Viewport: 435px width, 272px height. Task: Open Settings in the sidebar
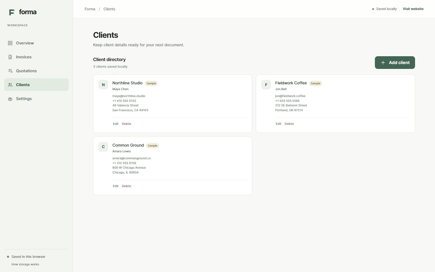36,99
